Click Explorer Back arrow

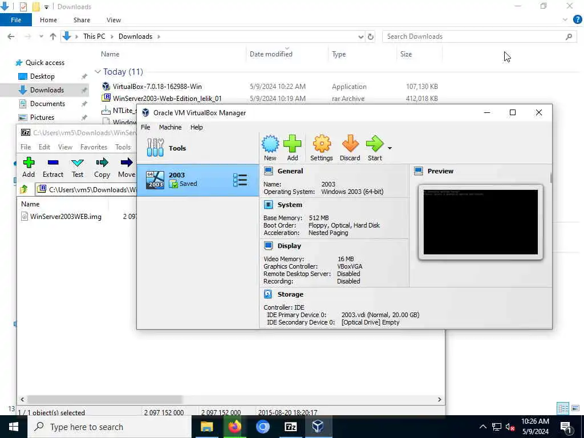pyautogui.click(x=11, y=36)
